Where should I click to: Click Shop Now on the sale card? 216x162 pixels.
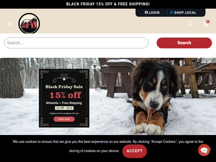[x=64, y=119]
